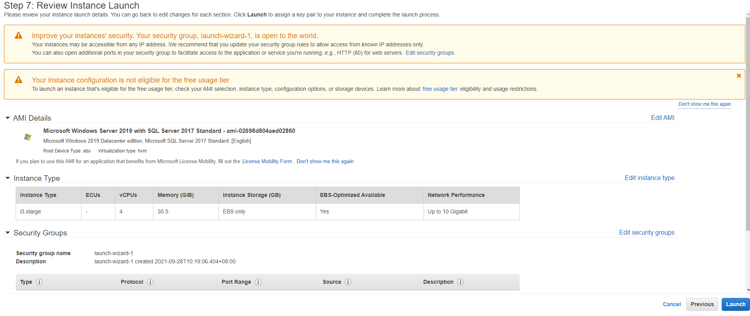Image resolution: width=750 pixels, height=316 pixels.
Task: Click the Edit AMI link
Action: point(663,118)
